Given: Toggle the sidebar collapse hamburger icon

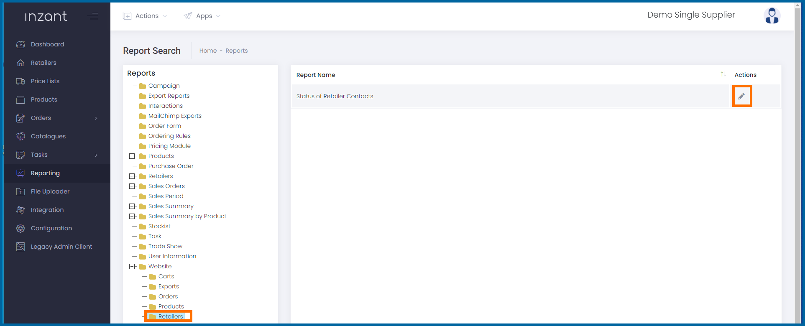Looking at the screenshot, I should pyautogui.click(x=92, y=16).
